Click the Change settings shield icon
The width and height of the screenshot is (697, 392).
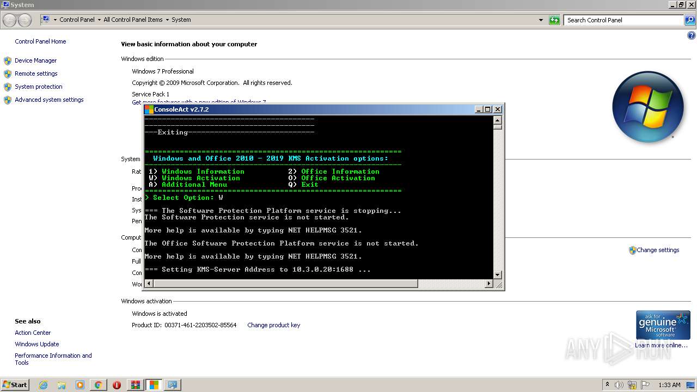[632, 250]
